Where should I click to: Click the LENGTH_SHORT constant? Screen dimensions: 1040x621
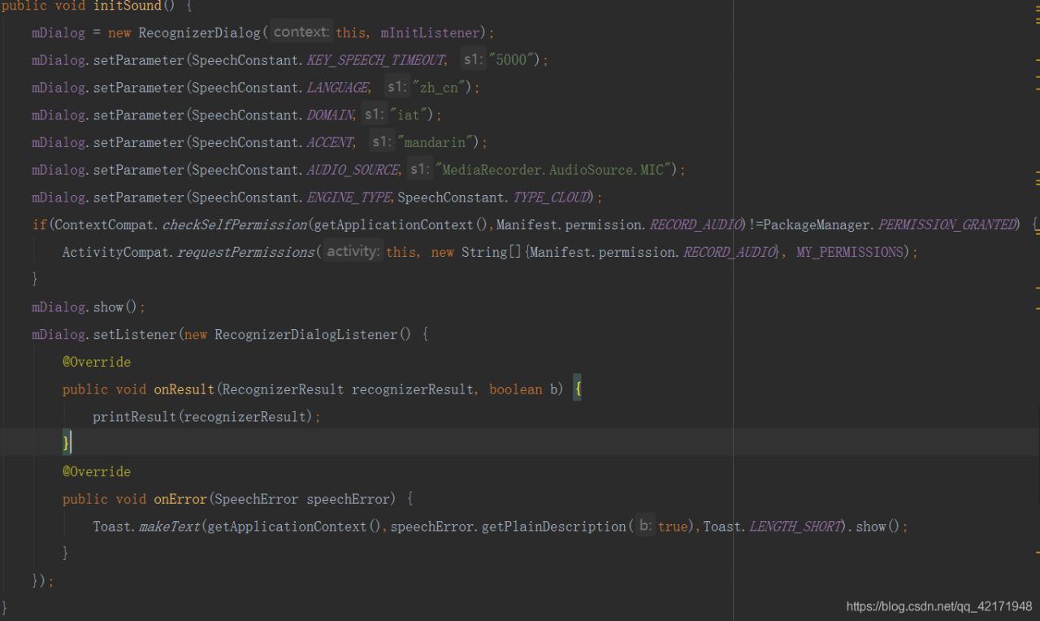pyautogui.click(x=795, y=527)
